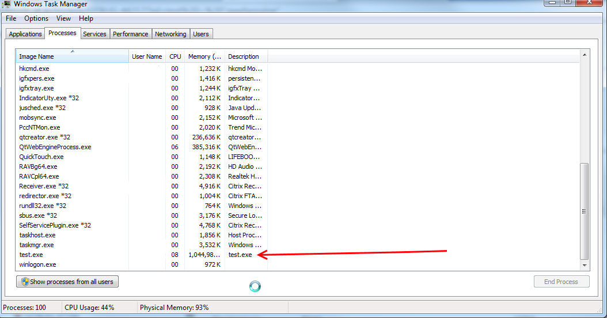Open the Options menu
607x318 pixels.
pos(36,18)
